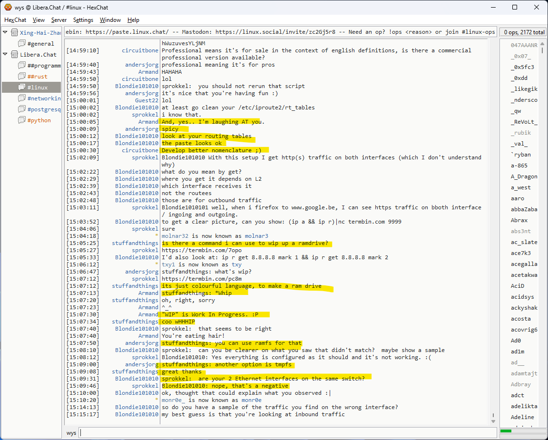Click the #python channel chat icon
The height and width of the screenshot is (440, 548).
(21, 120)
